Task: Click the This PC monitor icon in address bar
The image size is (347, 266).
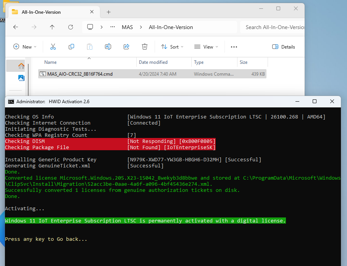Action: click(90, 27)
